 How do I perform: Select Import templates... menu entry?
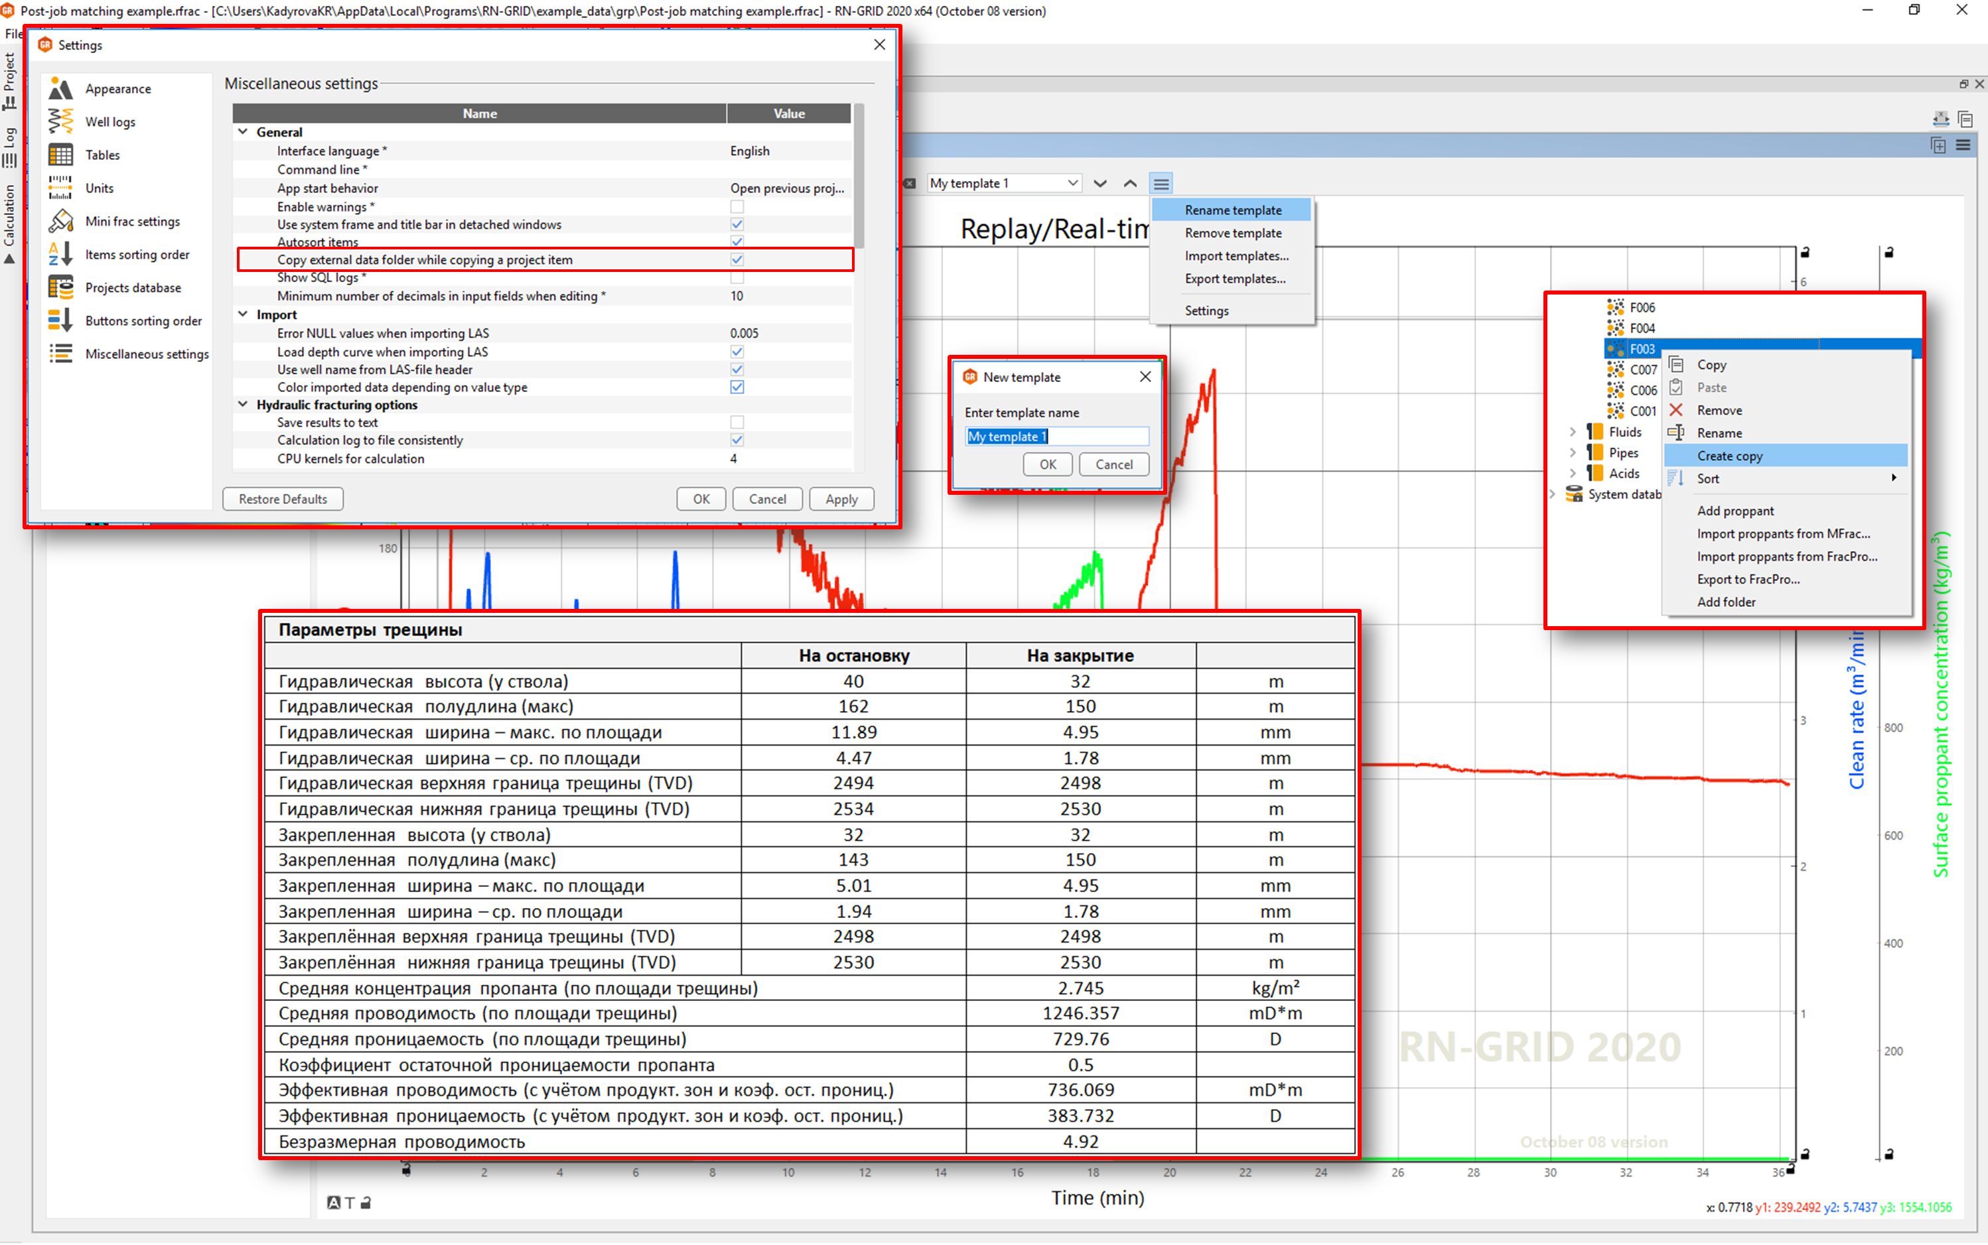tap(1232, 256)
